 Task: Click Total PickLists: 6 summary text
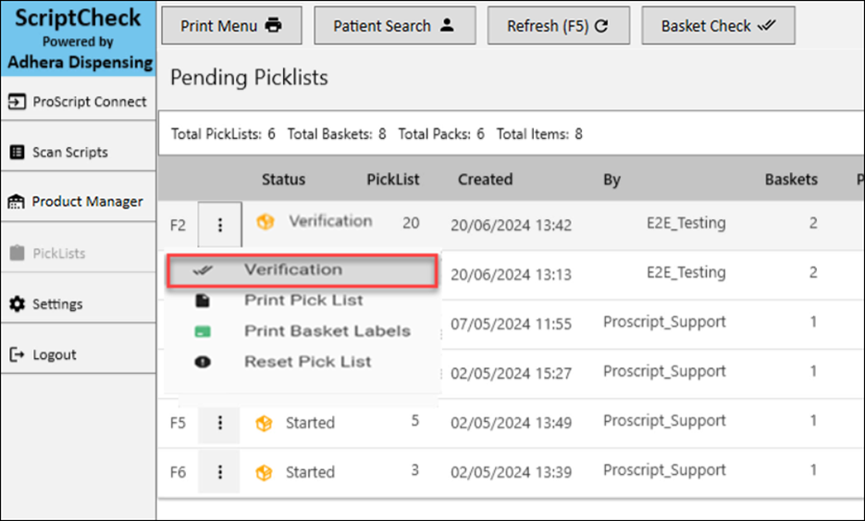pos(223,134)
